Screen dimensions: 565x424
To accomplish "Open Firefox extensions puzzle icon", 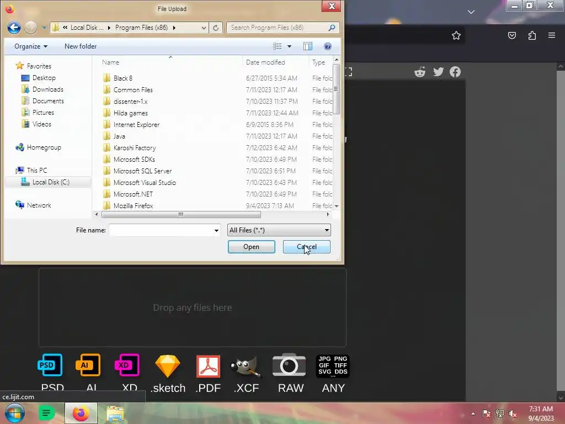I will [532, 35].
